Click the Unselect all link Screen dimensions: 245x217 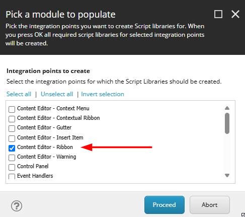pos(57,94)
